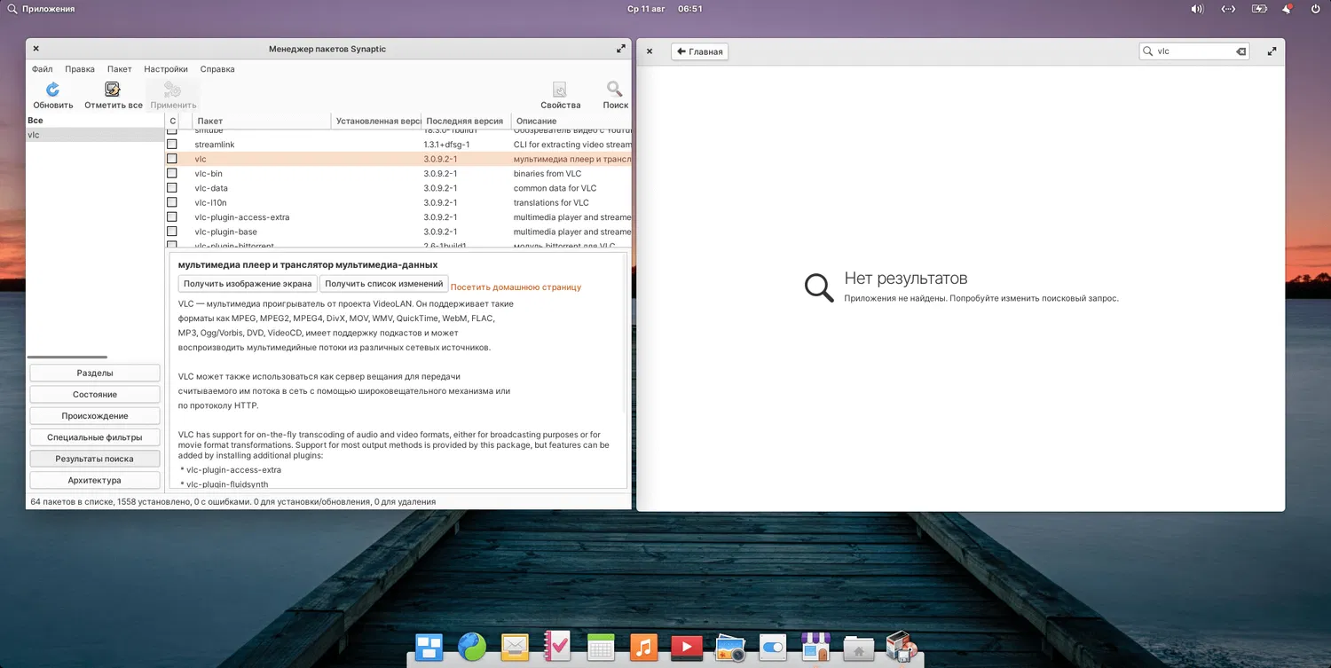Open the Приложения menu in the top panel

41,9
